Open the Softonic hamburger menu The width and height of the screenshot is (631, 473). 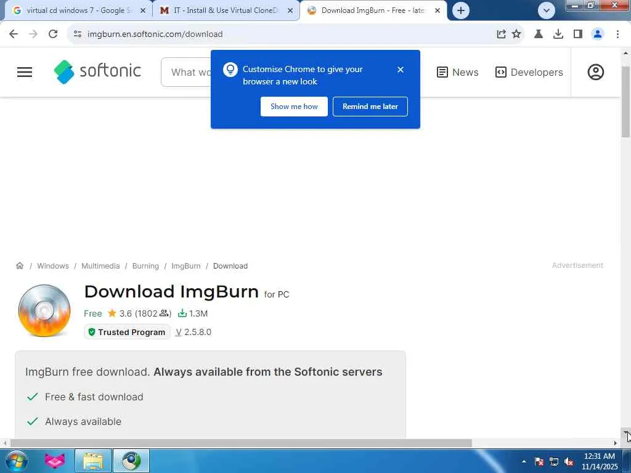coord(25,72)
